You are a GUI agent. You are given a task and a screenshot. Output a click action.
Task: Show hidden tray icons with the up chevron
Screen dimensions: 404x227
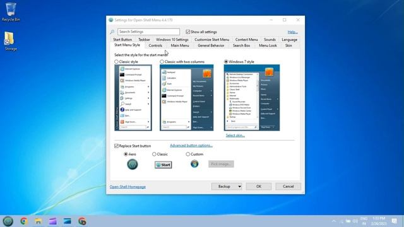point(334,221)
